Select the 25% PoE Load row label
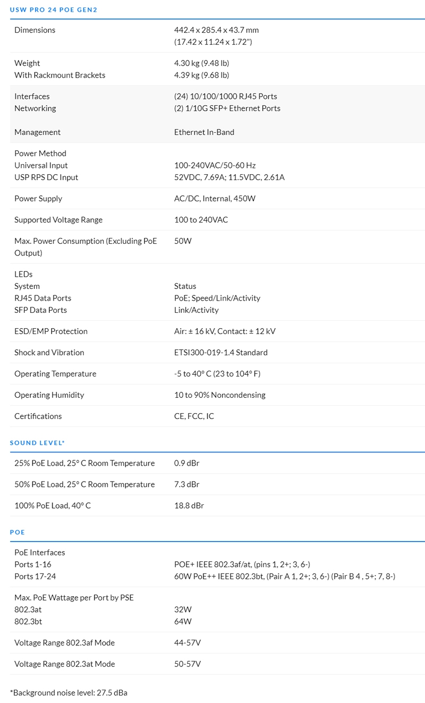The width and height of the screenshot is (425, 703). point(84,464)
